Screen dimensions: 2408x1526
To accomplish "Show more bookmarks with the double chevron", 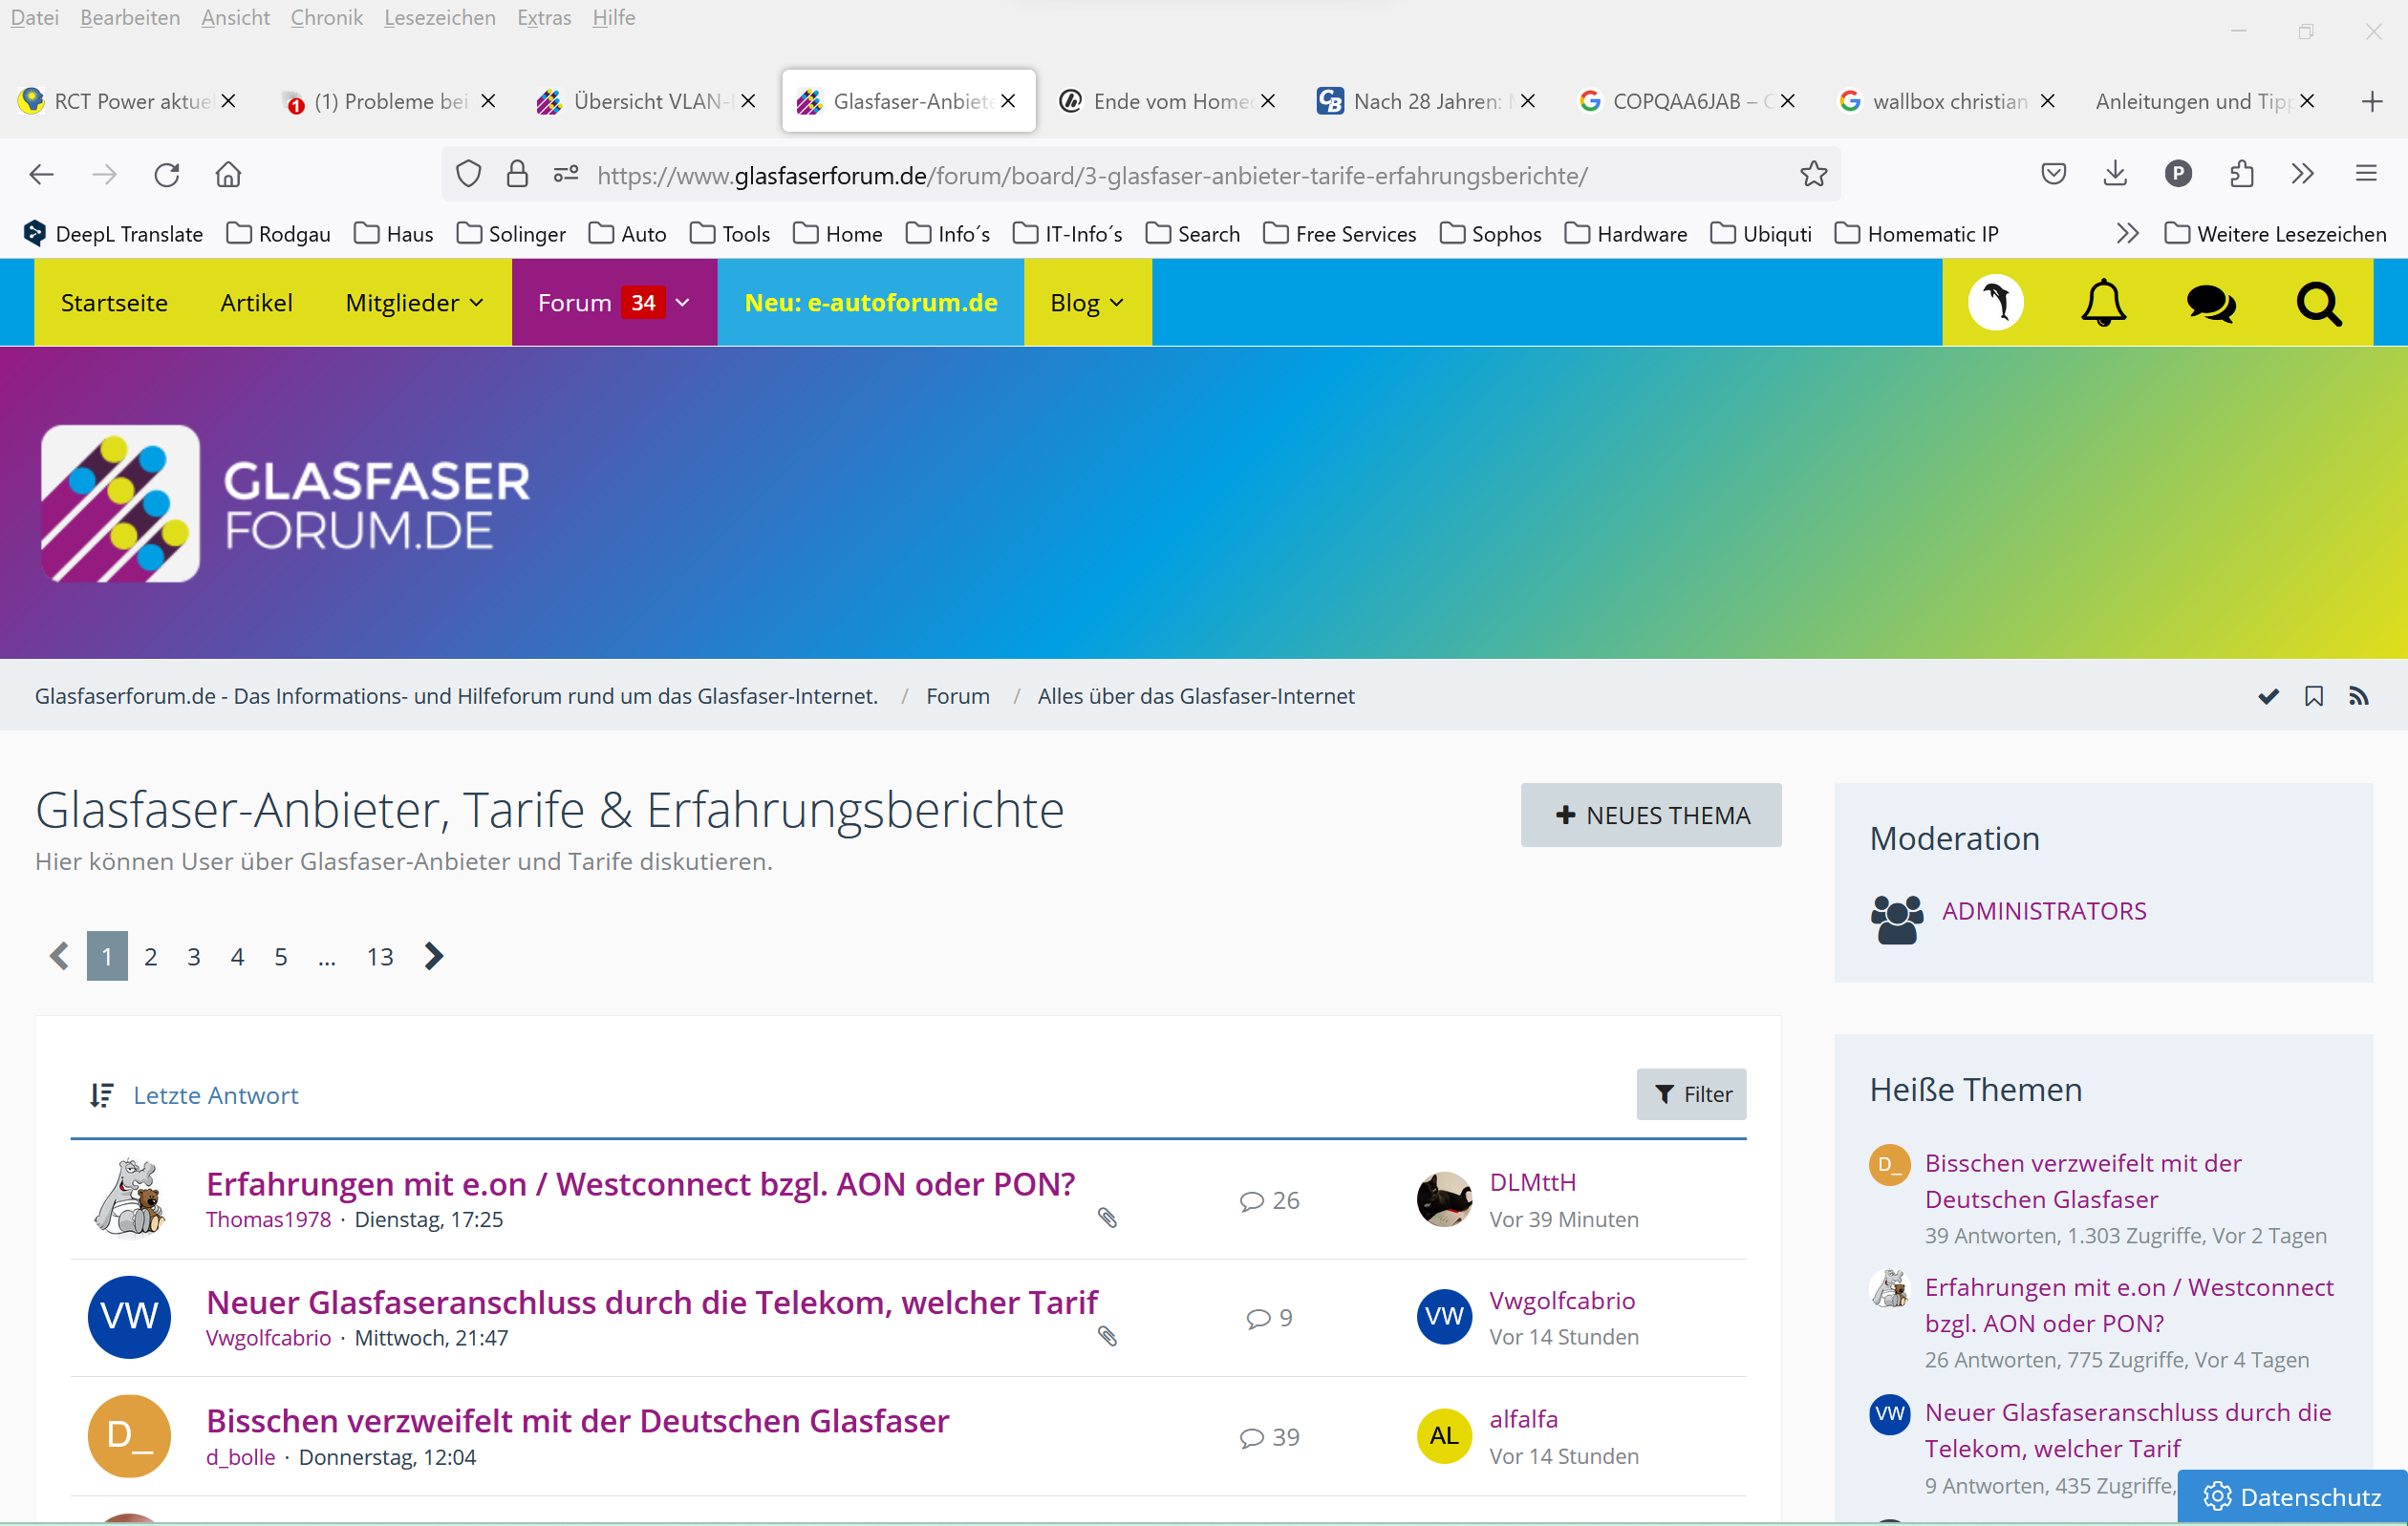I will click(2127, 234).
